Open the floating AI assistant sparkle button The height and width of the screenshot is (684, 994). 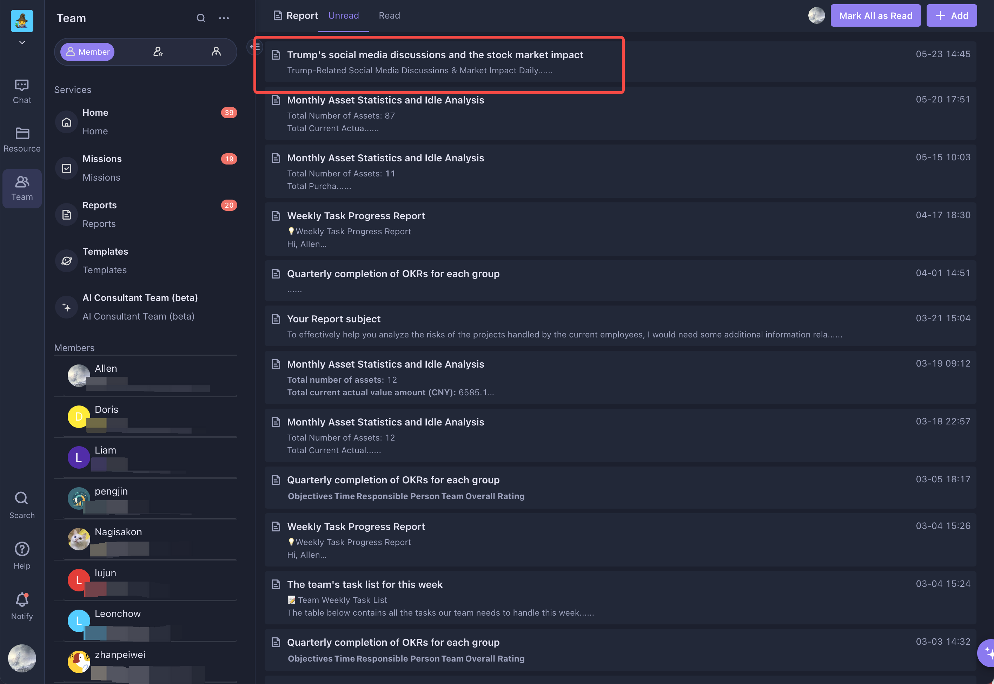coord(987,653)
